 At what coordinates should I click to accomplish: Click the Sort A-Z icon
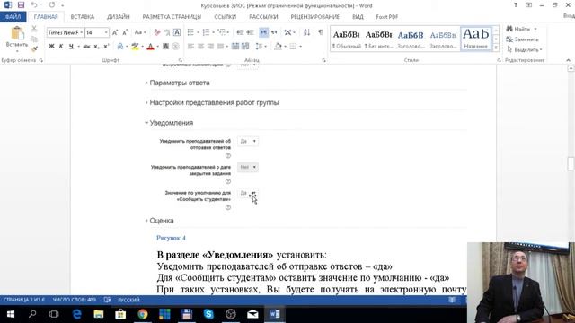point(306,32)
